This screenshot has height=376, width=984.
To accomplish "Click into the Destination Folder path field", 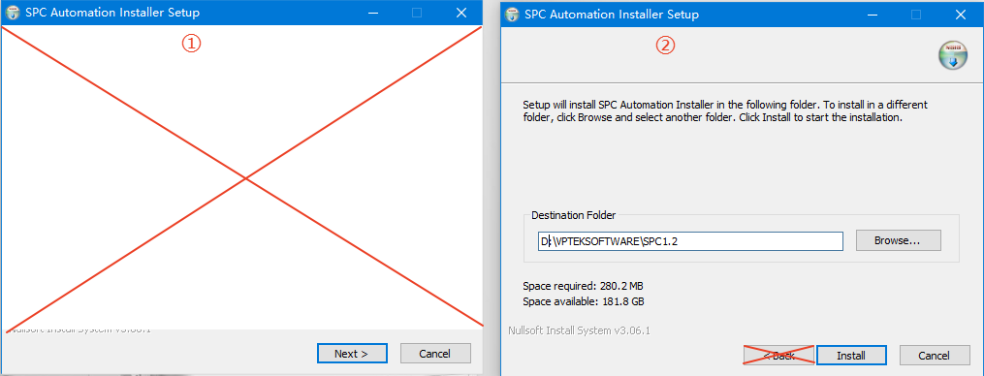I will [x=690, y=241].
